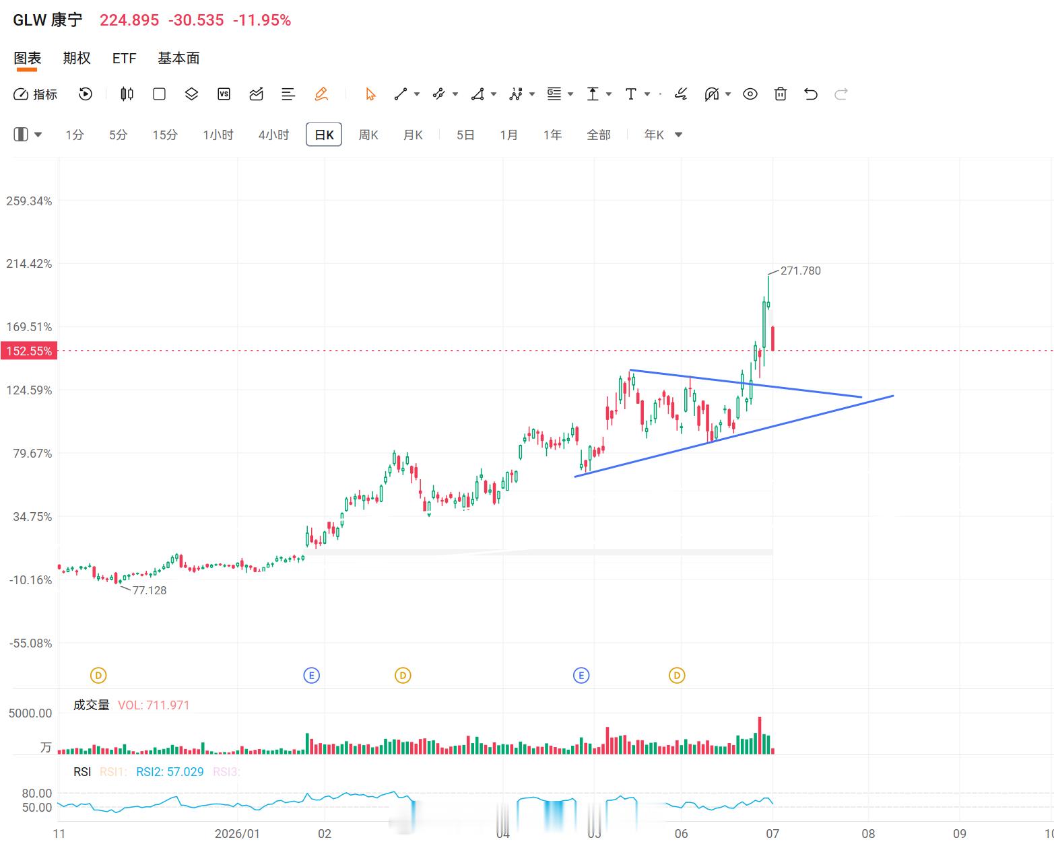1054x844 pixels.
Task: Select the 周K timeframe
Action: tap(368, 135)
